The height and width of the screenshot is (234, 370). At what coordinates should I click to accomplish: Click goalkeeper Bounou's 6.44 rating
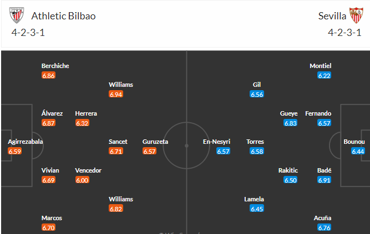tap(358, 151)
